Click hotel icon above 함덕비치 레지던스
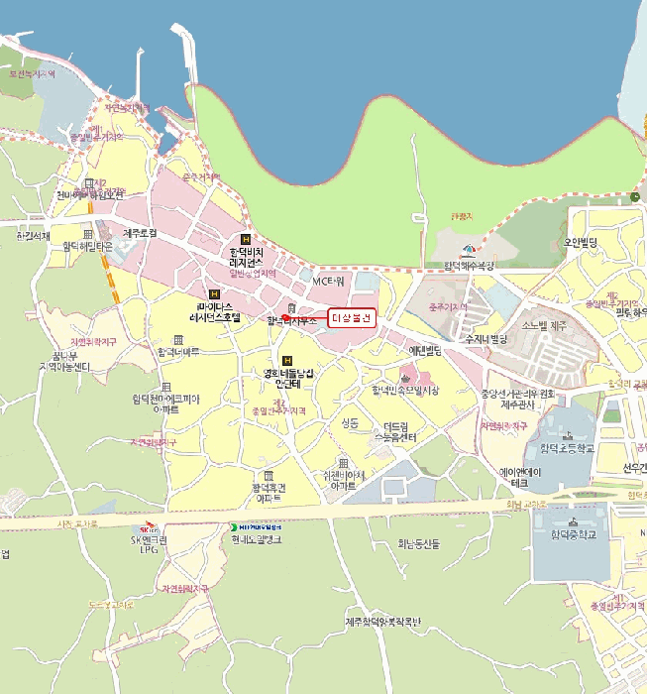This screenshot has width=647, height=694. [x=246, y=240]
